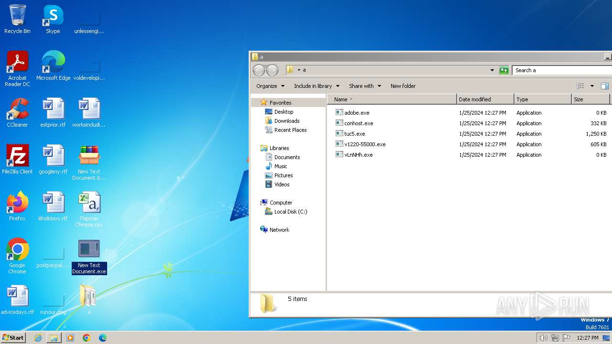The width and height of the screenshot is (612, 344).
Task: Open the Recycle Bin desktop icon
Action: (17, 19)
